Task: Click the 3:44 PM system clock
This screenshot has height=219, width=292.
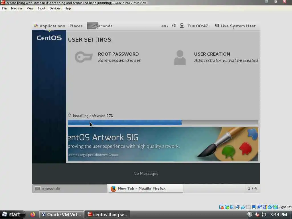Action: 279,215
